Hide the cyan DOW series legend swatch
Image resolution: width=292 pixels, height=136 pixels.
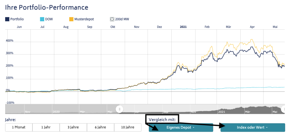pyautogui.click(x=42, y=19)
